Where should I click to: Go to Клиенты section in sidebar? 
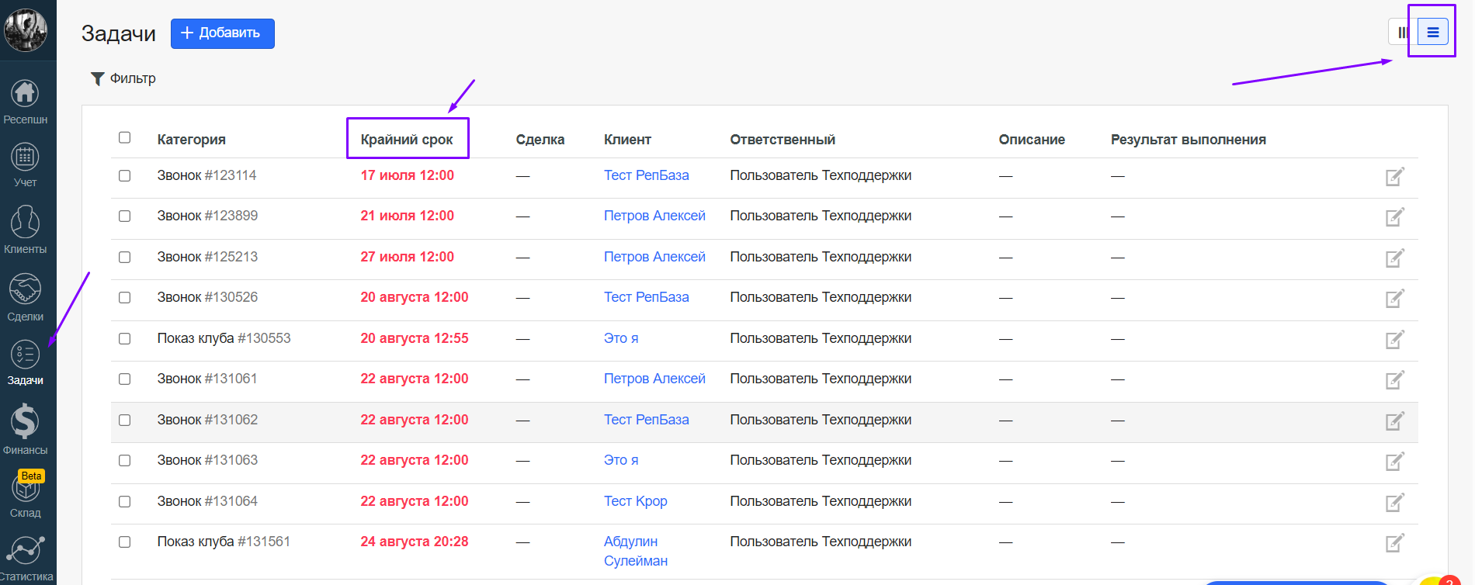[25, 230]
